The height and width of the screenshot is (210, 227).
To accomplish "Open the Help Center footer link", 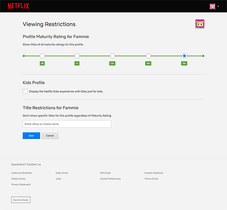I will point(62,173).
